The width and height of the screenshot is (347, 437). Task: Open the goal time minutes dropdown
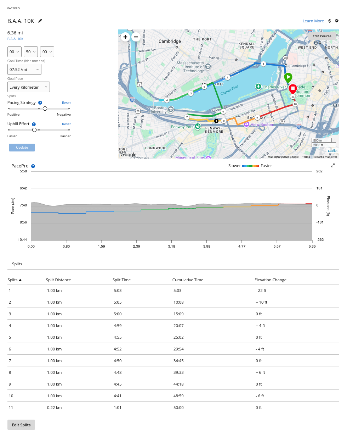[x=31, y=52]
